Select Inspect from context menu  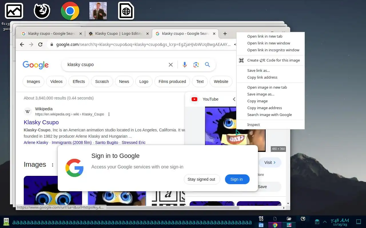click(270, 125)
